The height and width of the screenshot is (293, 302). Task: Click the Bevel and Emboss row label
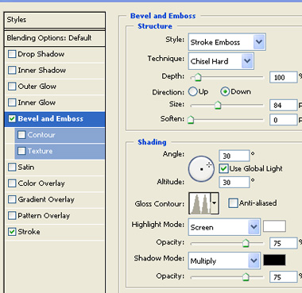tap(51, 118)
